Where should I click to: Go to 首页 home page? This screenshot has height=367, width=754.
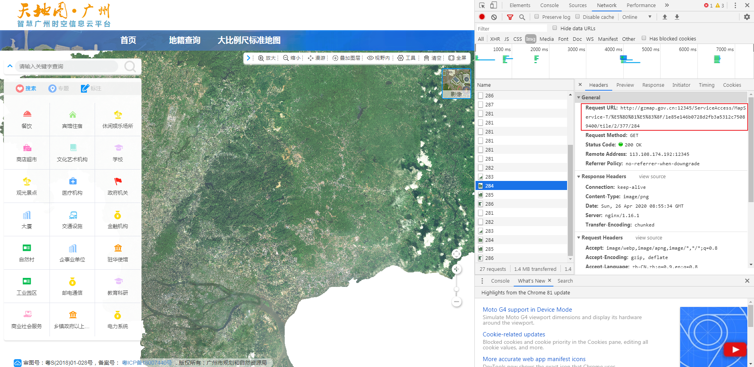click(x=128, y=40)
